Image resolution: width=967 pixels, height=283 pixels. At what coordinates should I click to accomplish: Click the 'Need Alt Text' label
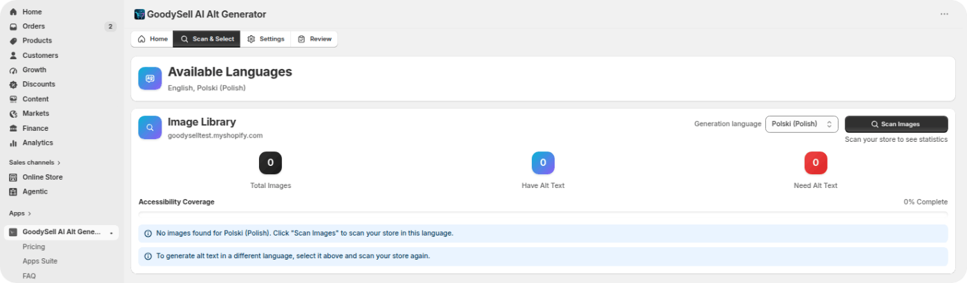click(x=816, y=186)
